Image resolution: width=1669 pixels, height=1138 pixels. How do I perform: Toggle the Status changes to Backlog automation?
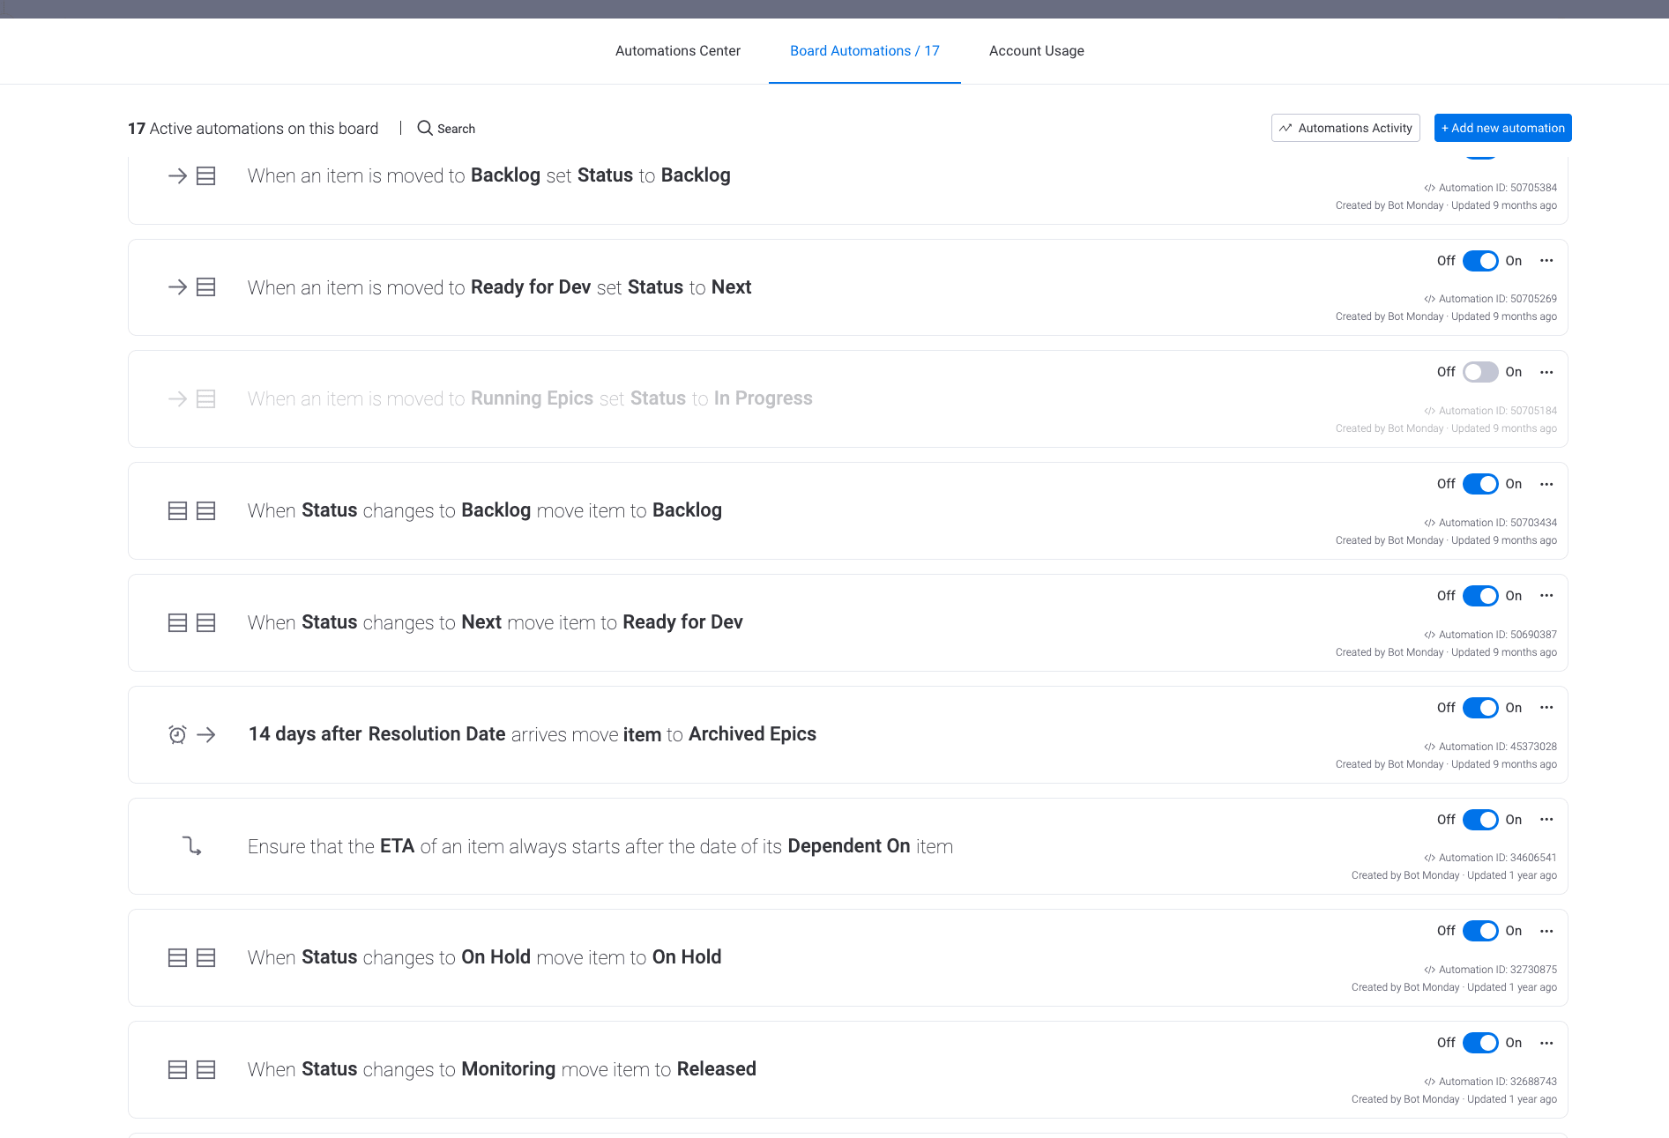[x=1480, y=484]
